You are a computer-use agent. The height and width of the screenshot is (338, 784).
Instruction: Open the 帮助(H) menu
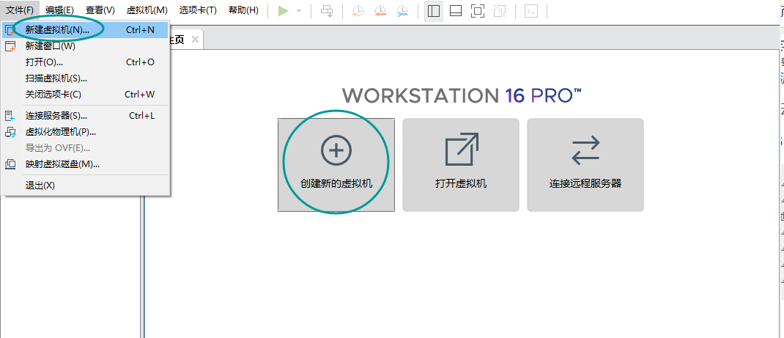[x=243, y=10]
